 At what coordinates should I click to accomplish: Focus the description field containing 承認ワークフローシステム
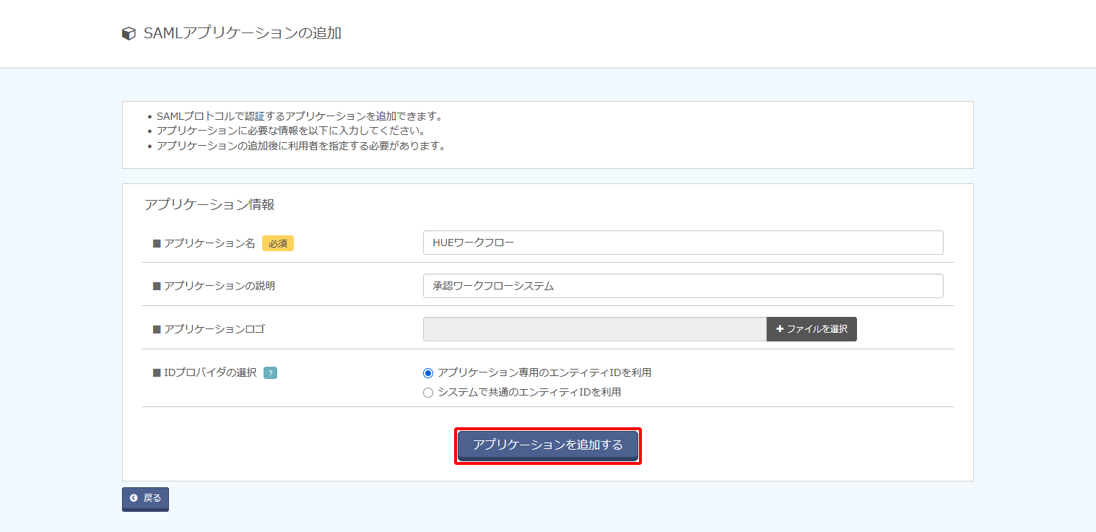(683, 286)
